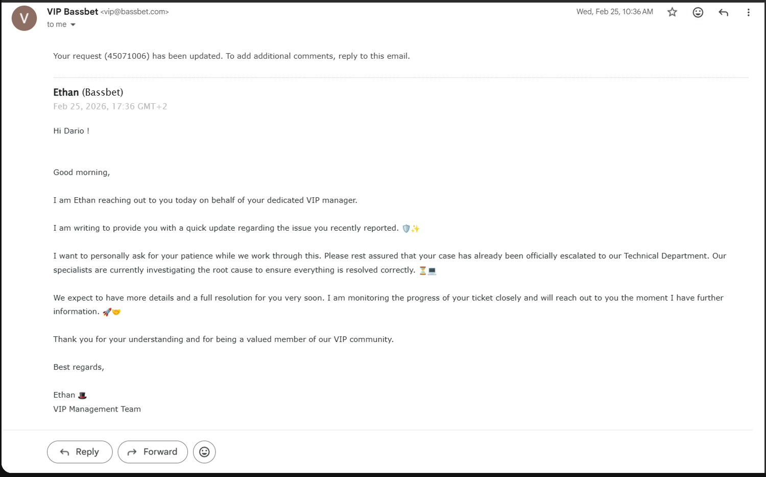766x477 pixels.
Task: Click the request number 45071006 text
Action: coord(127,56)
